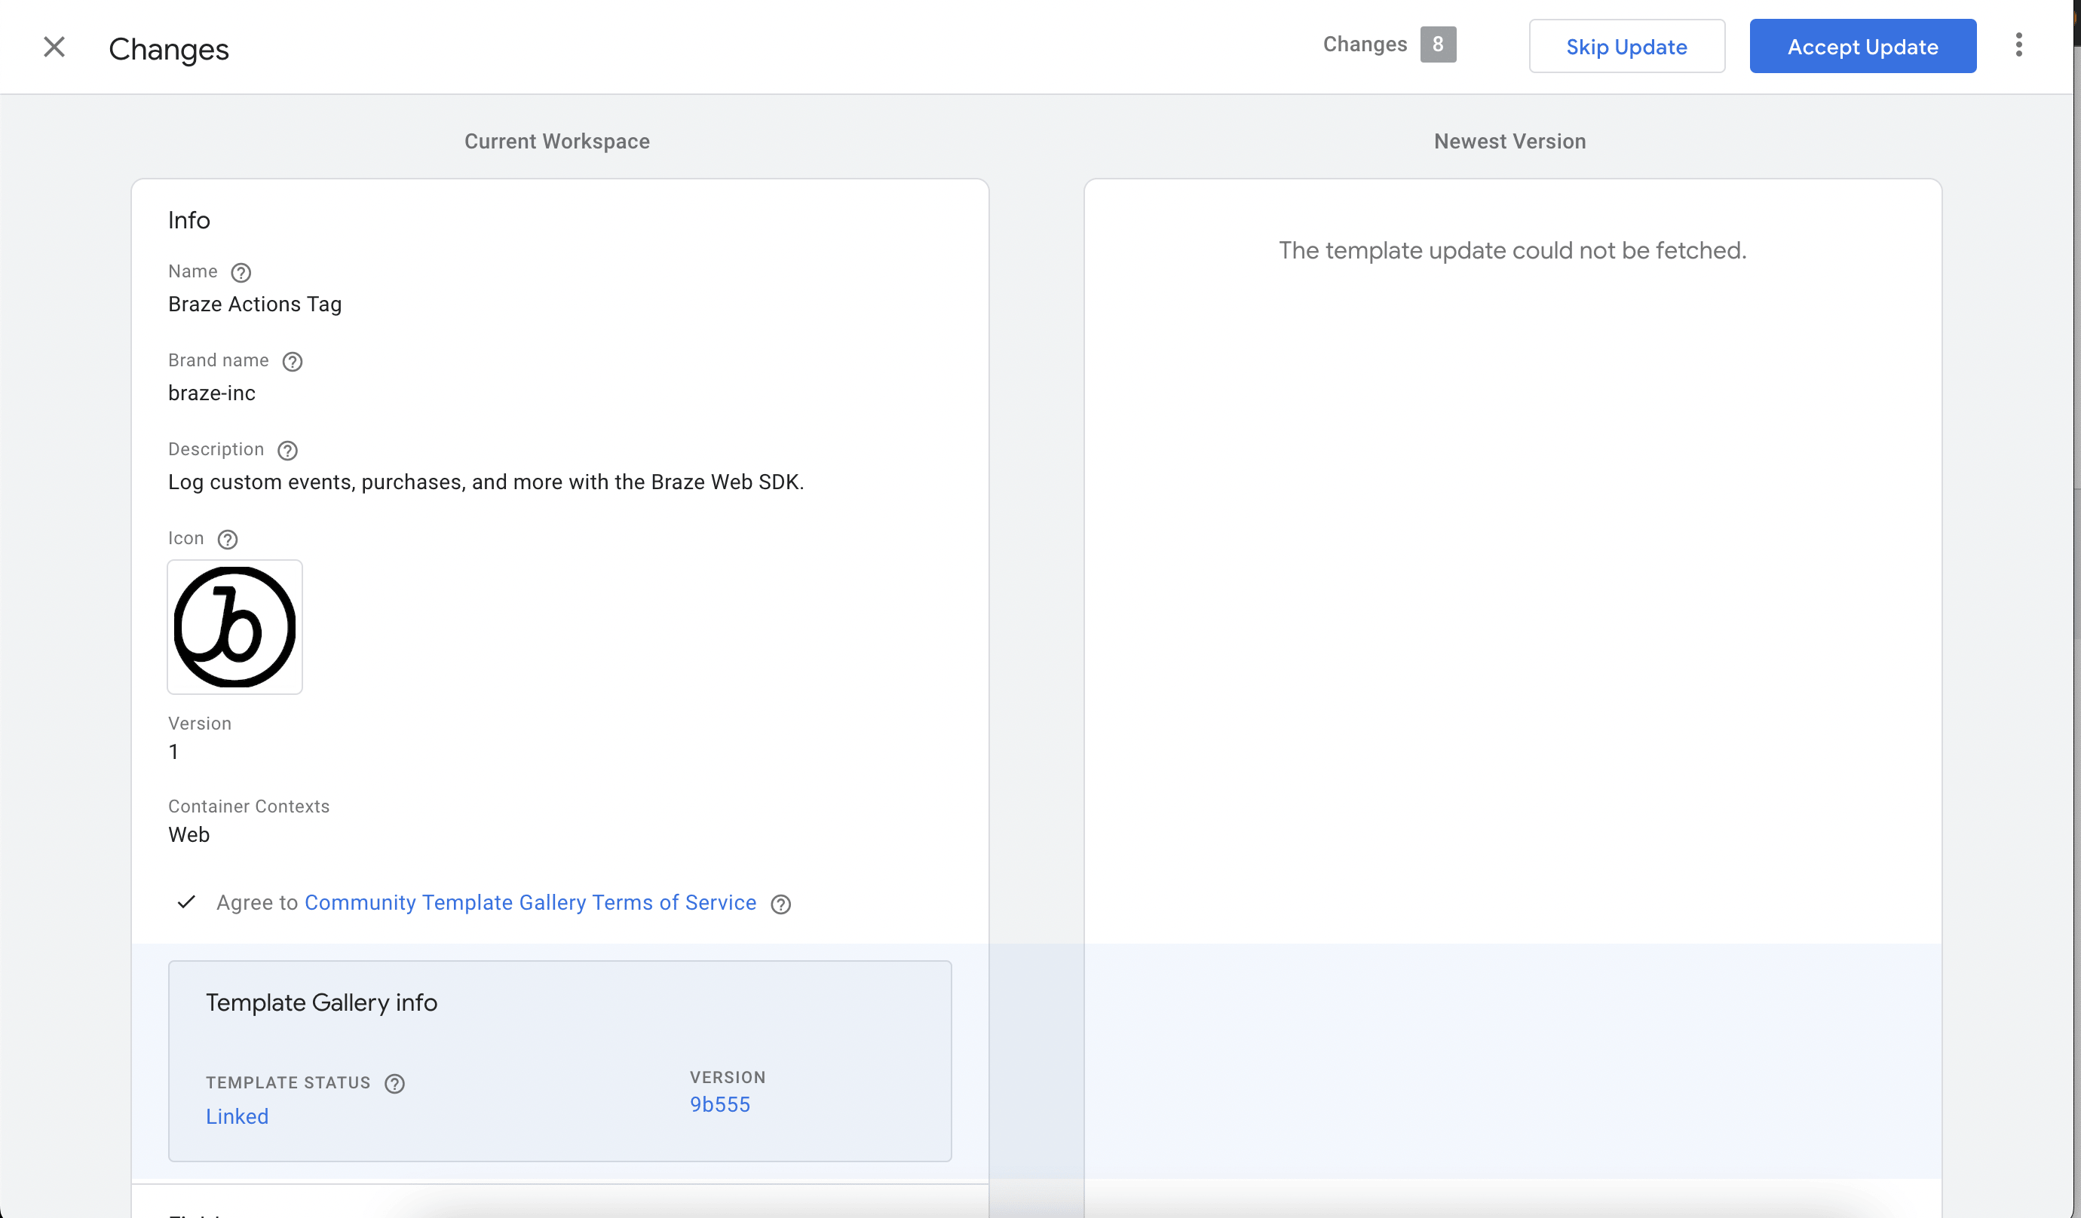Click the Accept Update button
Viewport: 2081px width, 1218px height.
click(x=1862, y=46)
